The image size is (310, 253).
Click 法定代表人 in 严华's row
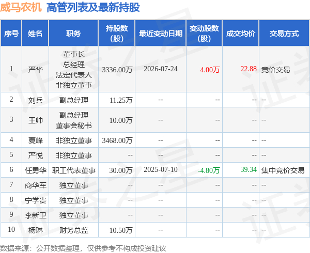[x=74, y=75]
